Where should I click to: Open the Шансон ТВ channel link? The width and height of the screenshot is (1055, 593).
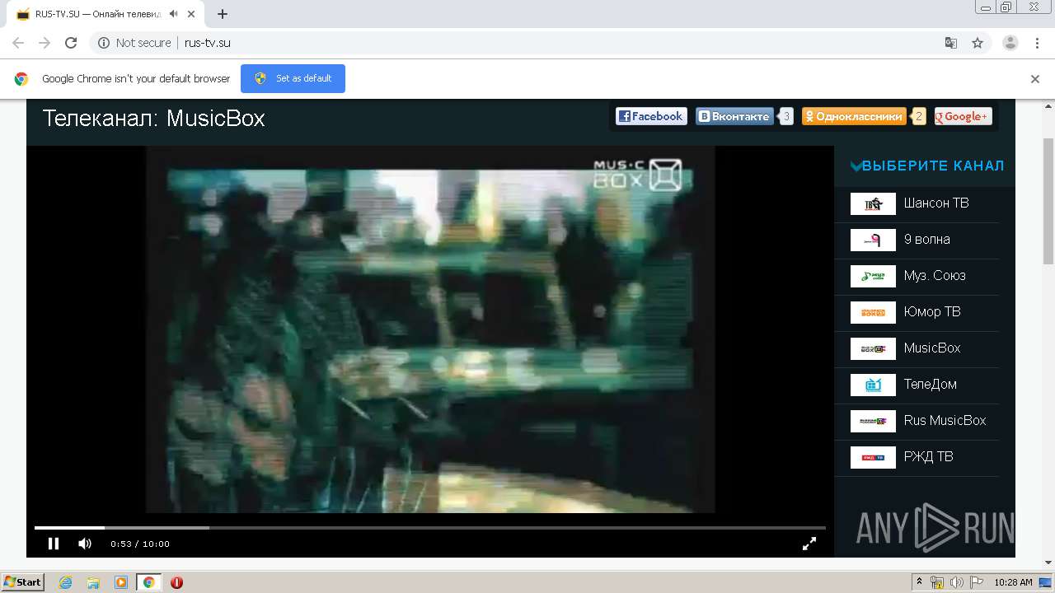(936, 203)
